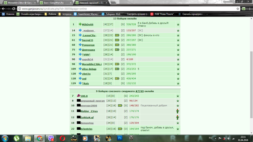This screenshot has height=142, width=253.
Task: Click the soldier icon in ZoRKaN.gf row
Action: 177,117
